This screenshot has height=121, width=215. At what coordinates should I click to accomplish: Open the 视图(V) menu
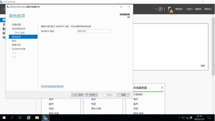click(198, 9)
